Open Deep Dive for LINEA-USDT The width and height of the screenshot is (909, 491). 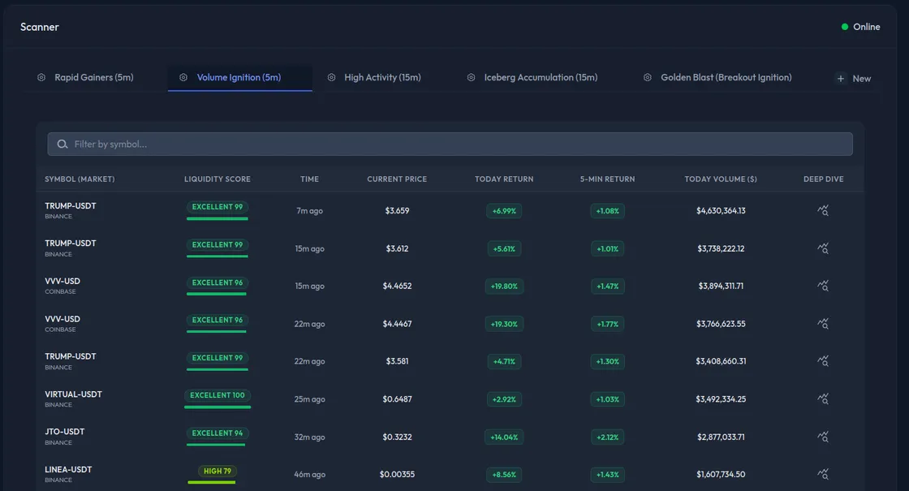pos(823,474)
